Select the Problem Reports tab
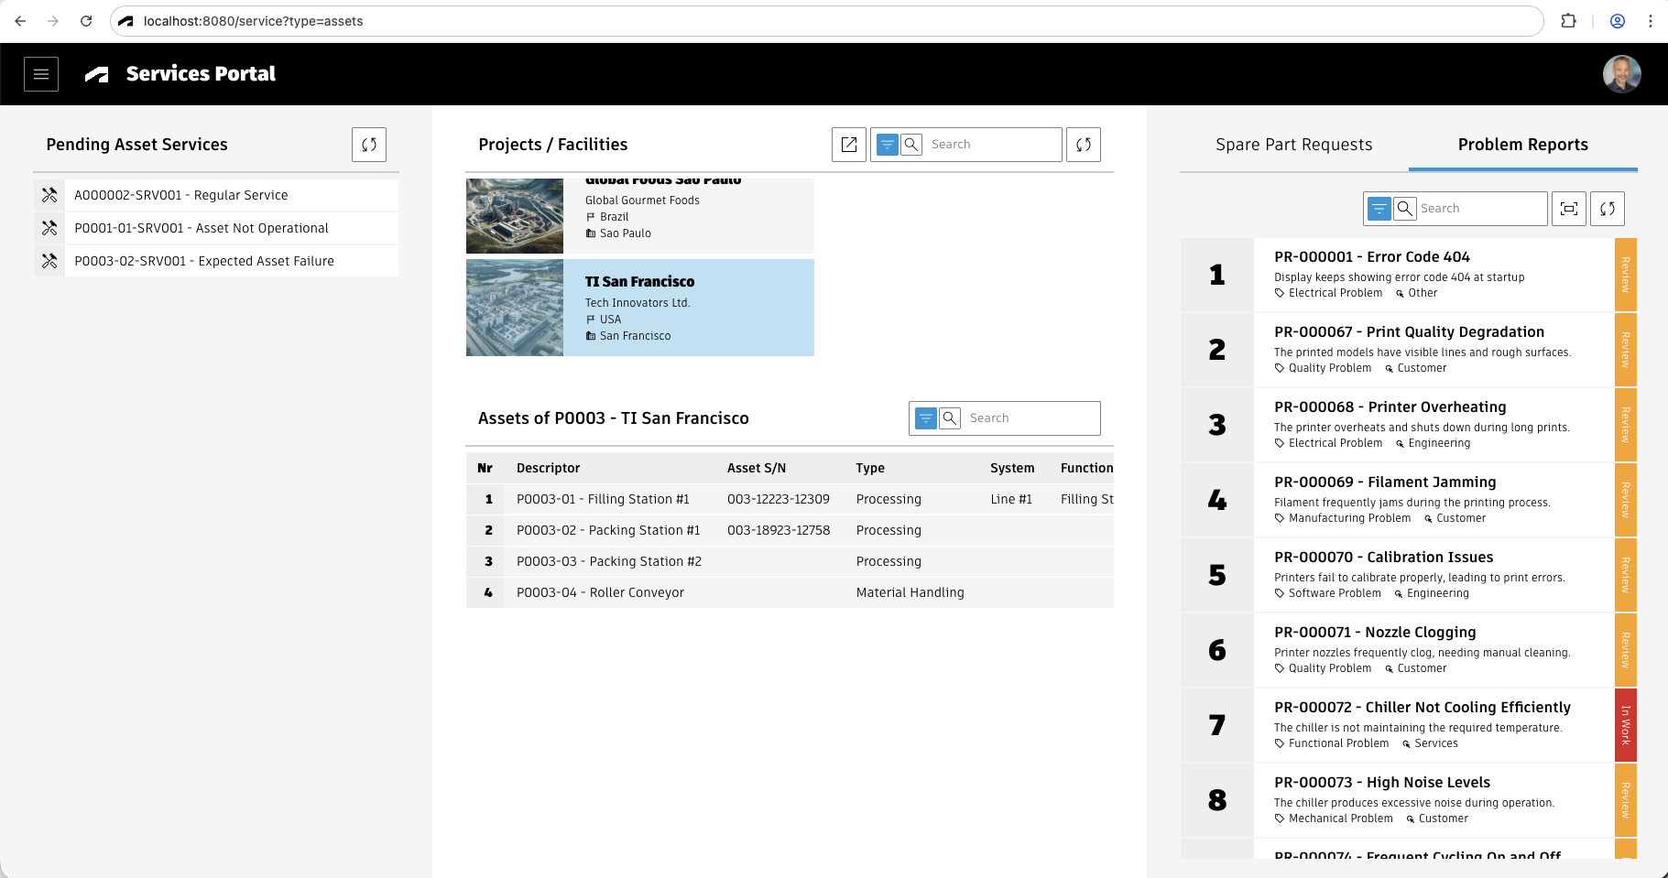Screen dimensions: 1668x878 [1522, 145]
